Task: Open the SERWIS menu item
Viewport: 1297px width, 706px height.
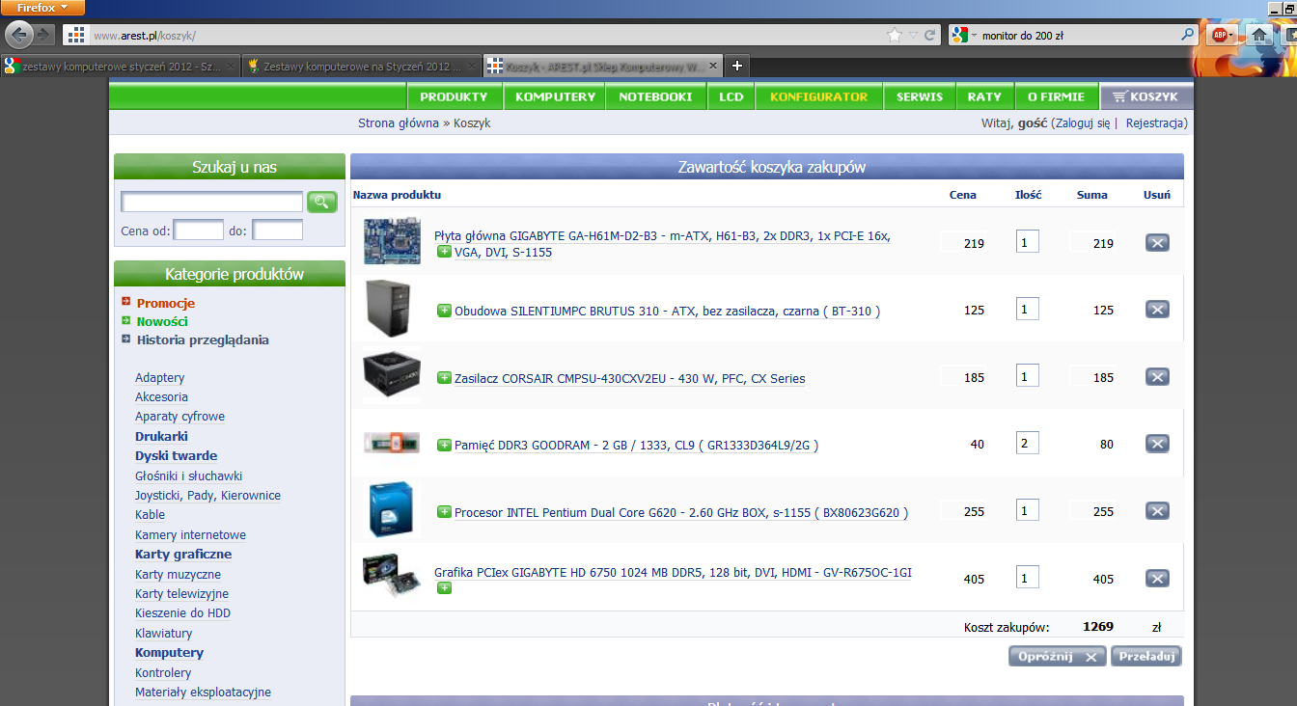Action: click(919, 96)
